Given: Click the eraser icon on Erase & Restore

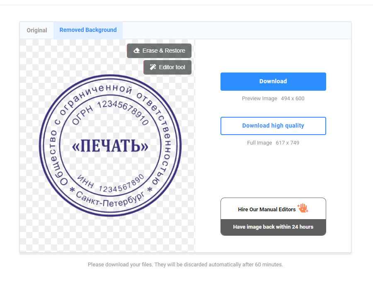Looking at the screenshot, I should (136, 51).
